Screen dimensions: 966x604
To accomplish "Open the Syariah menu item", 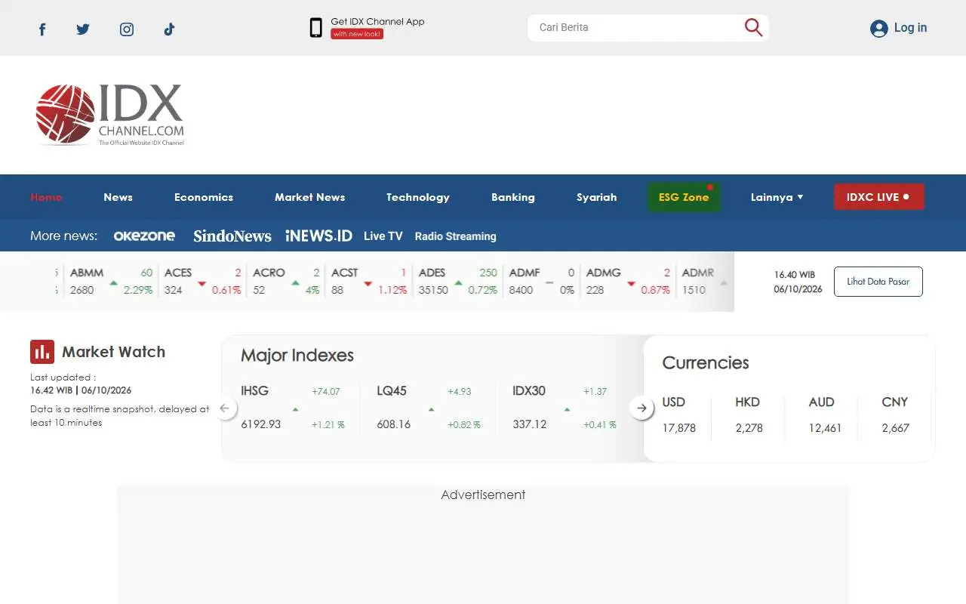I will point(596,197).
